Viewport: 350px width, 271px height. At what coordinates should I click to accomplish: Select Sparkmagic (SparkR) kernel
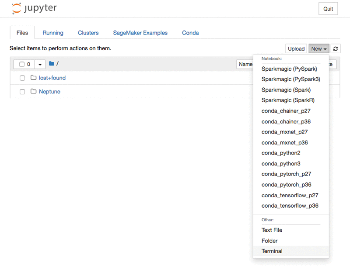(291, 100)
